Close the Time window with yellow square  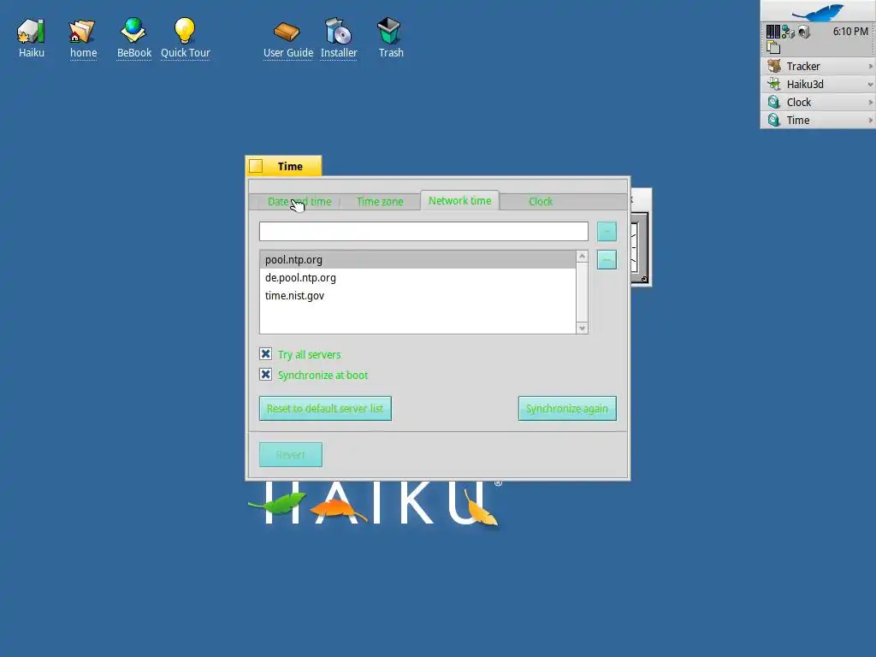click(x=256, y=167)
